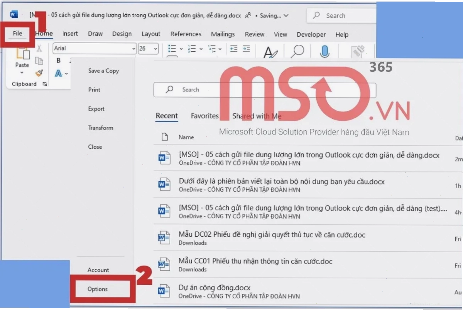This screenshot has height=310, width=463.
Task: Open 'Mẫu CC01 Phiếu thu nhận thông tin' file
Action: click(x=308, y=265)
